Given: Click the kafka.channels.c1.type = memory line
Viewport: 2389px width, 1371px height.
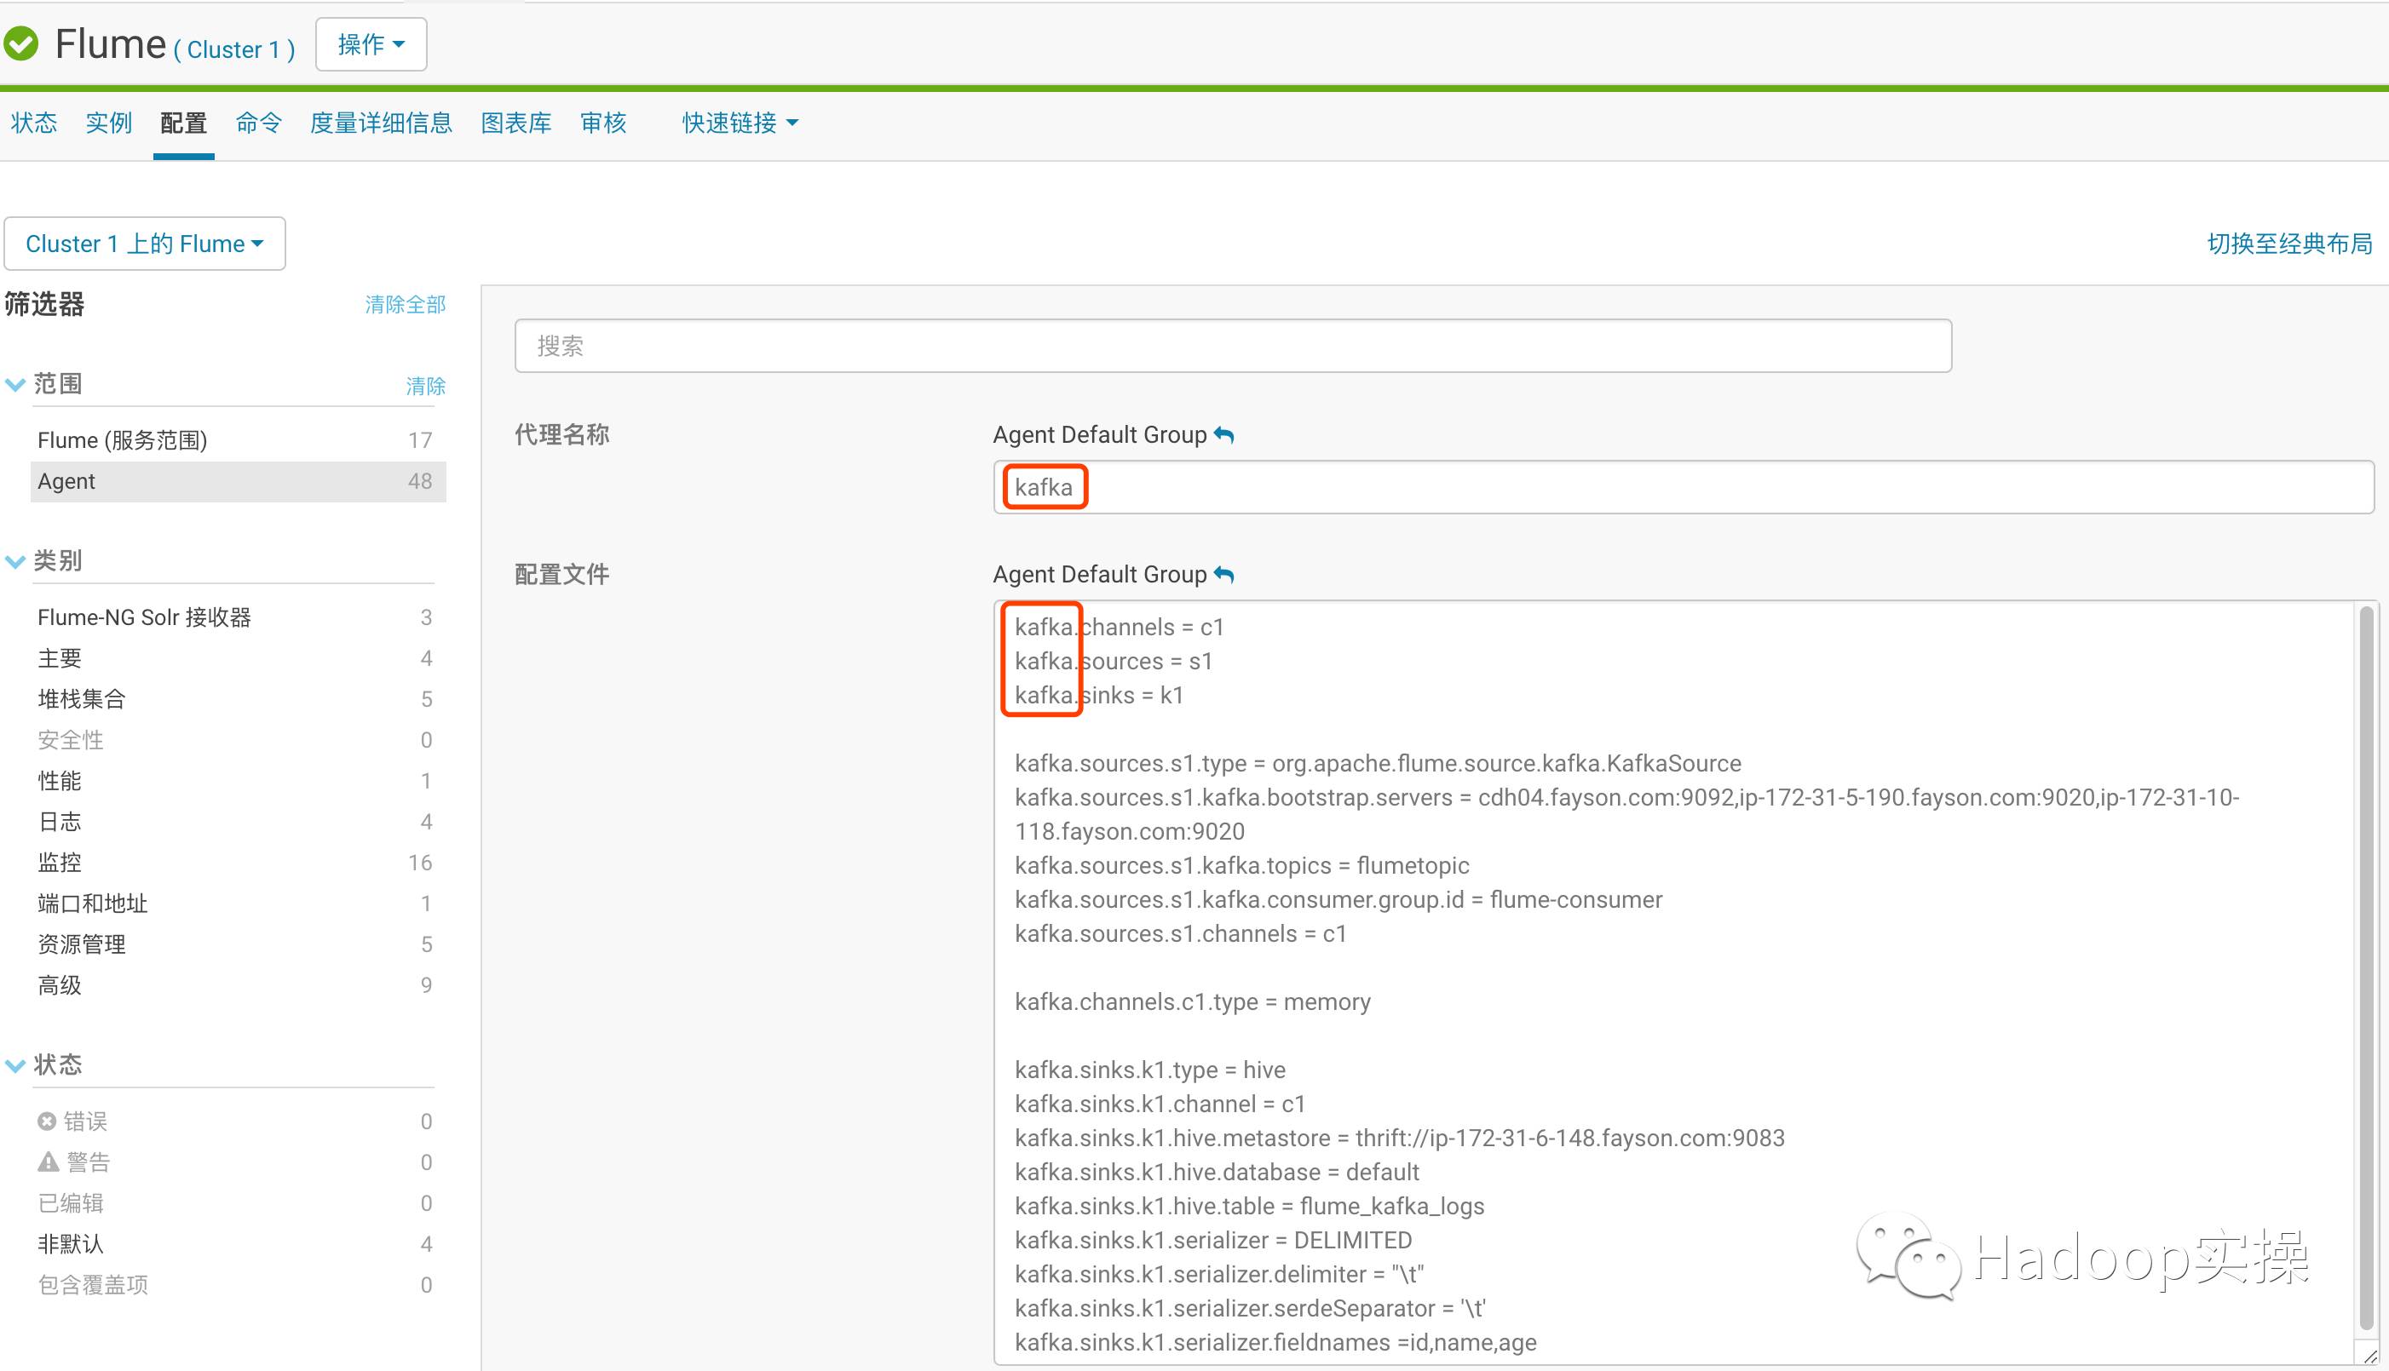Looking at the screenshot, I should point(1193,1002).
